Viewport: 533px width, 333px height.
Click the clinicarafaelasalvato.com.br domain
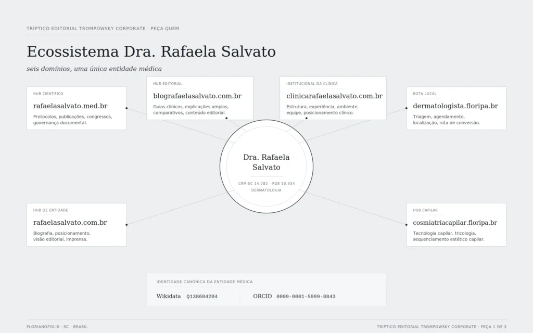(334, 96)
